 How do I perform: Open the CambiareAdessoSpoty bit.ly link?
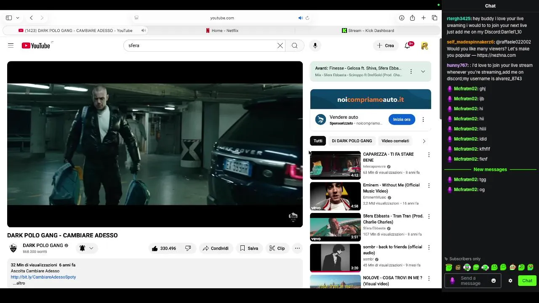point(43,277)
